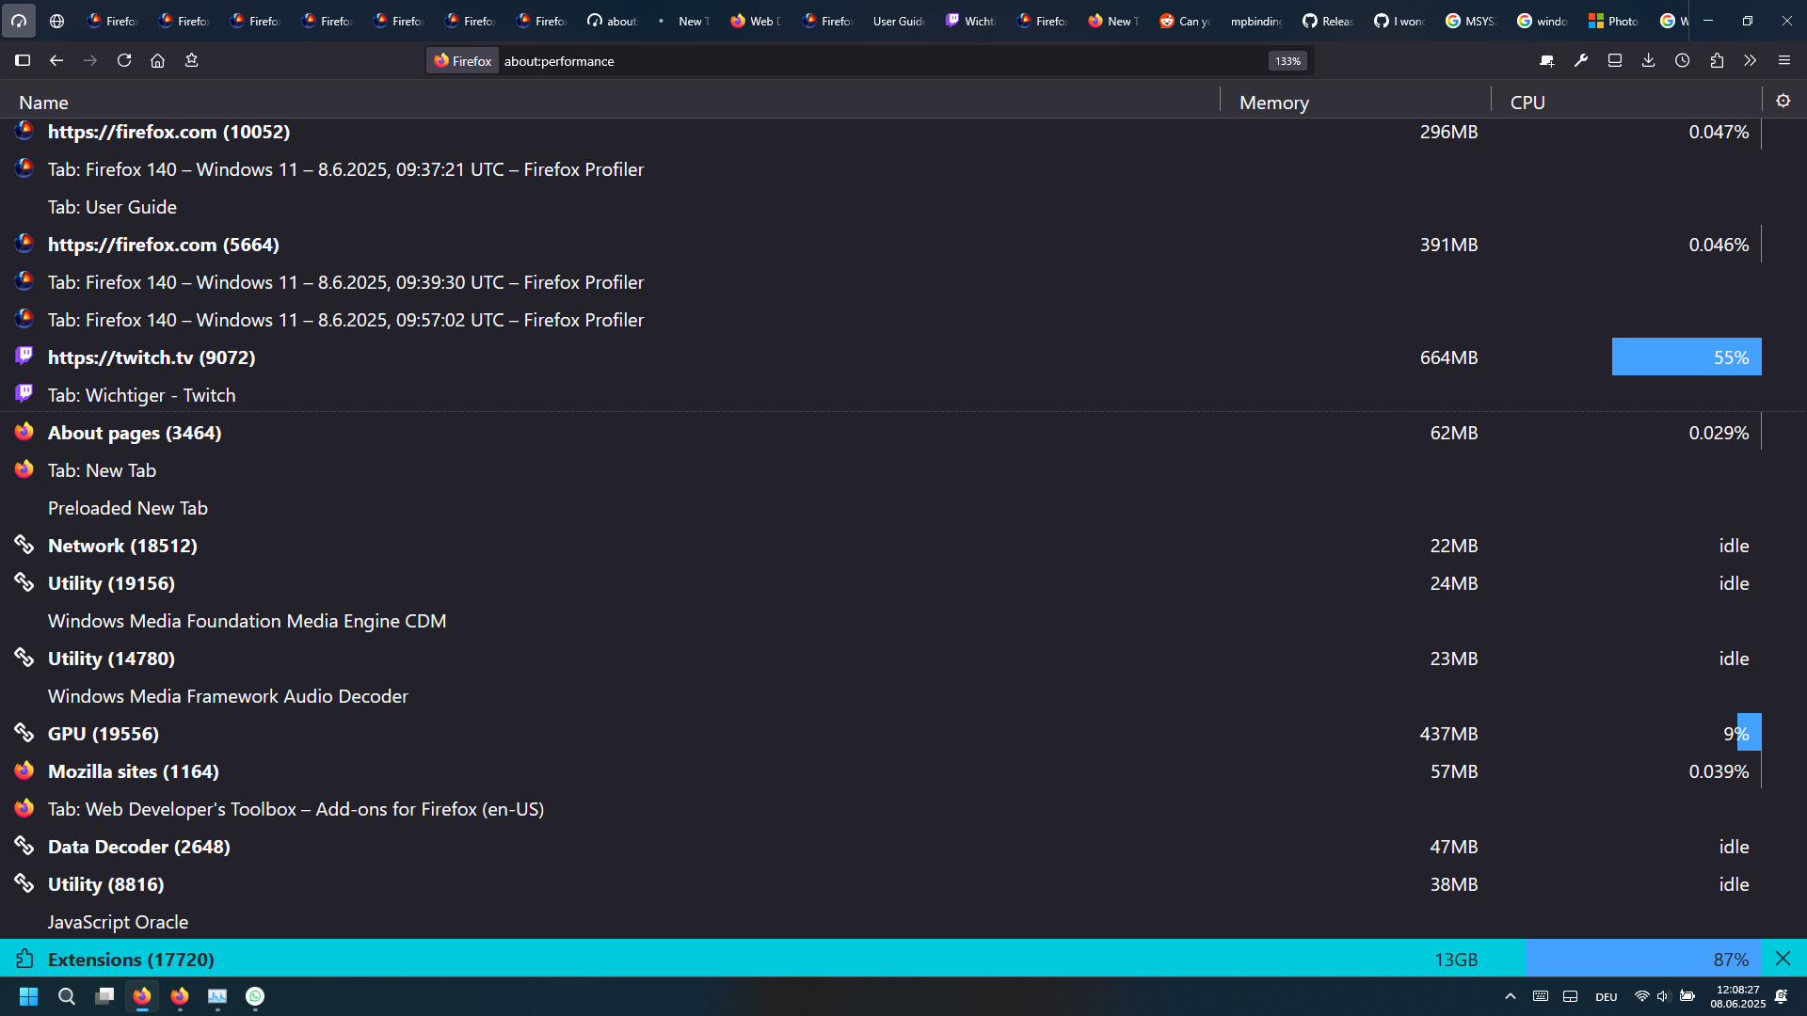Open the History clock panel
The width and height of the screenshot is (1807, 1016).
[1683, 60]
